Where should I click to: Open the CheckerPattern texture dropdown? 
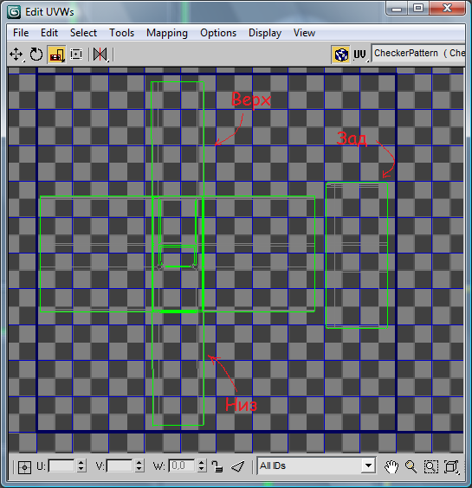[418, 54]
